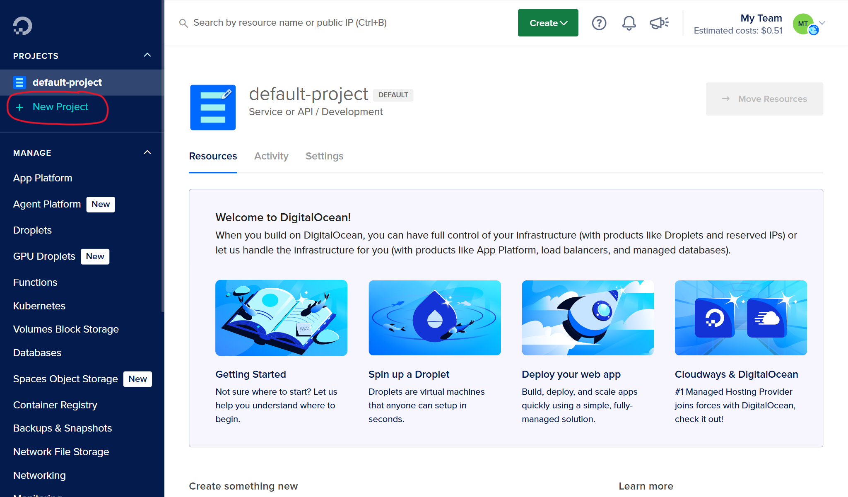Open the Create dropdown button
This screenshot has width=848, height=497.
tap(548, 23)
